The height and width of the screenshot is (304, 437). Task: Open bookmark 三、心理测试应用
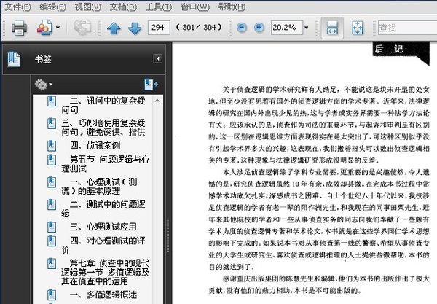point(103,227)
